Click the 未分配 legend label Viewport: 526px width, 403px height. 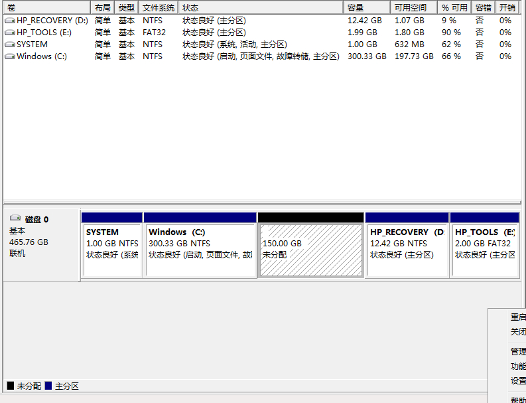(29, 386)
